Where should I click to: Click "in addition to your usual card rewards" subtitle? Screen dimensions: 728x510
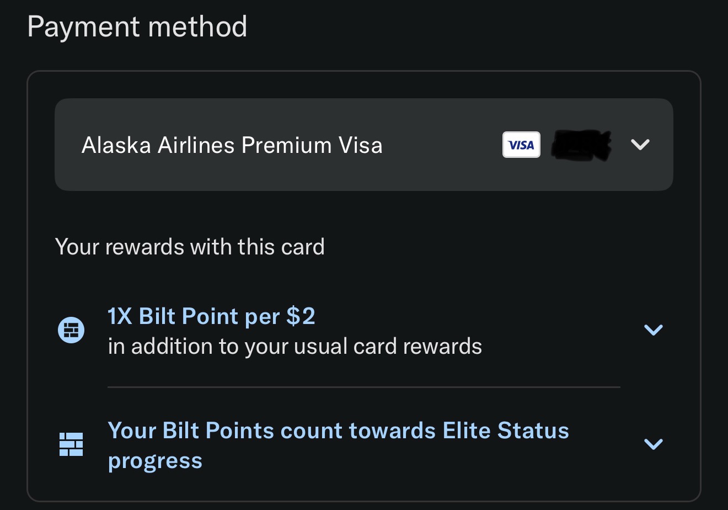[295, 347]
